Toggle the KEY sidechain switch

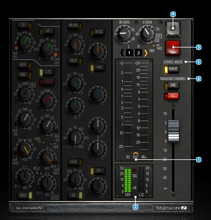25,65
